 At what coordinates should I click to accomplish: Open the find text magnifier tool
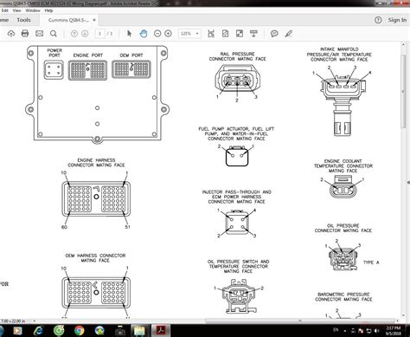coord(54,34)
